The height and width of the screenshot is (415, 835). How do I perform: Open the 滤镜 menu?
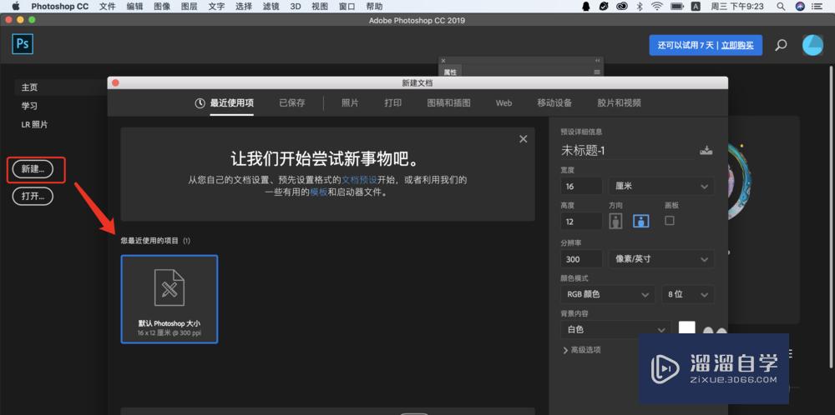pos(271,7)
